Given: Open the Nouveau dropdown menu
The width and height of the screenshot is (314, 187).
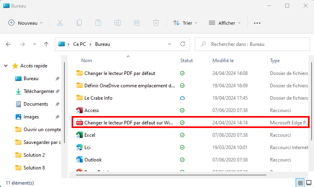Looking at the screenshot, I should click(26, 23).
